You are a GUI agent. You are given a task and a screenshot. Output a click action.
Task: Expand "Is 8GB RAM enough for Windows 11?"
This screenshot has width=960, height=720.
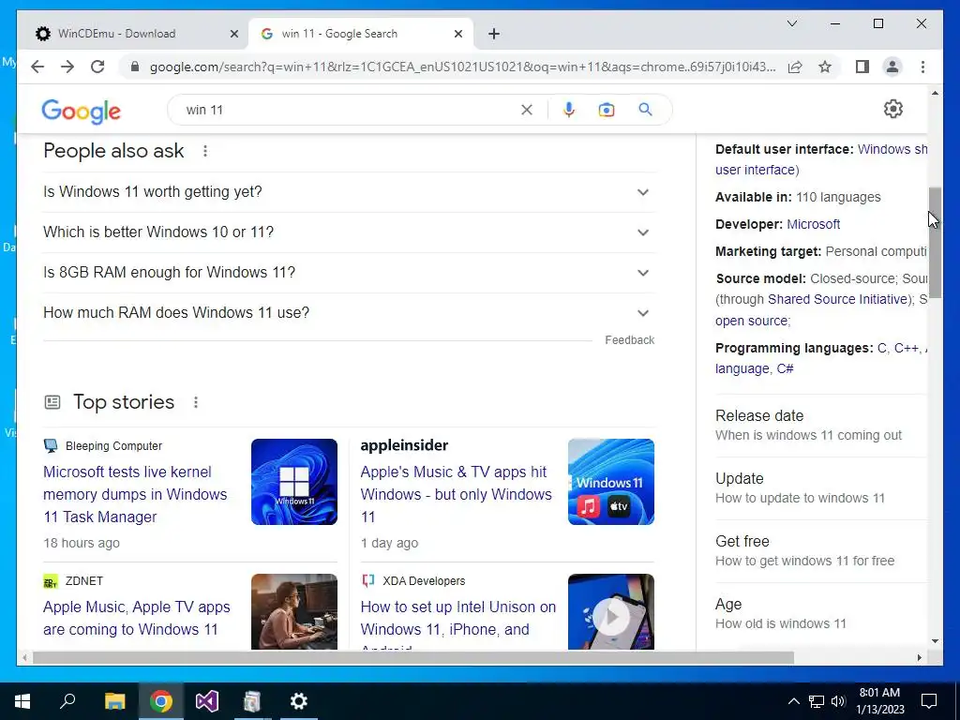(349, 273)
